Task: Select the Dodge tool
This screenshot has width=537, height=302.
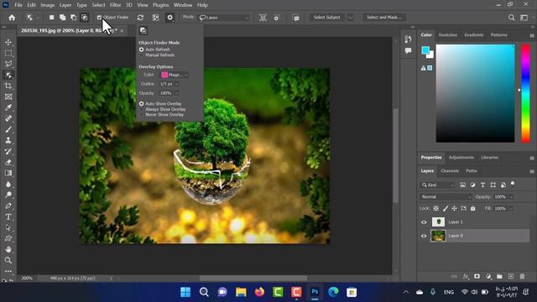Action: pyautogui.click(x=8, y=195)
